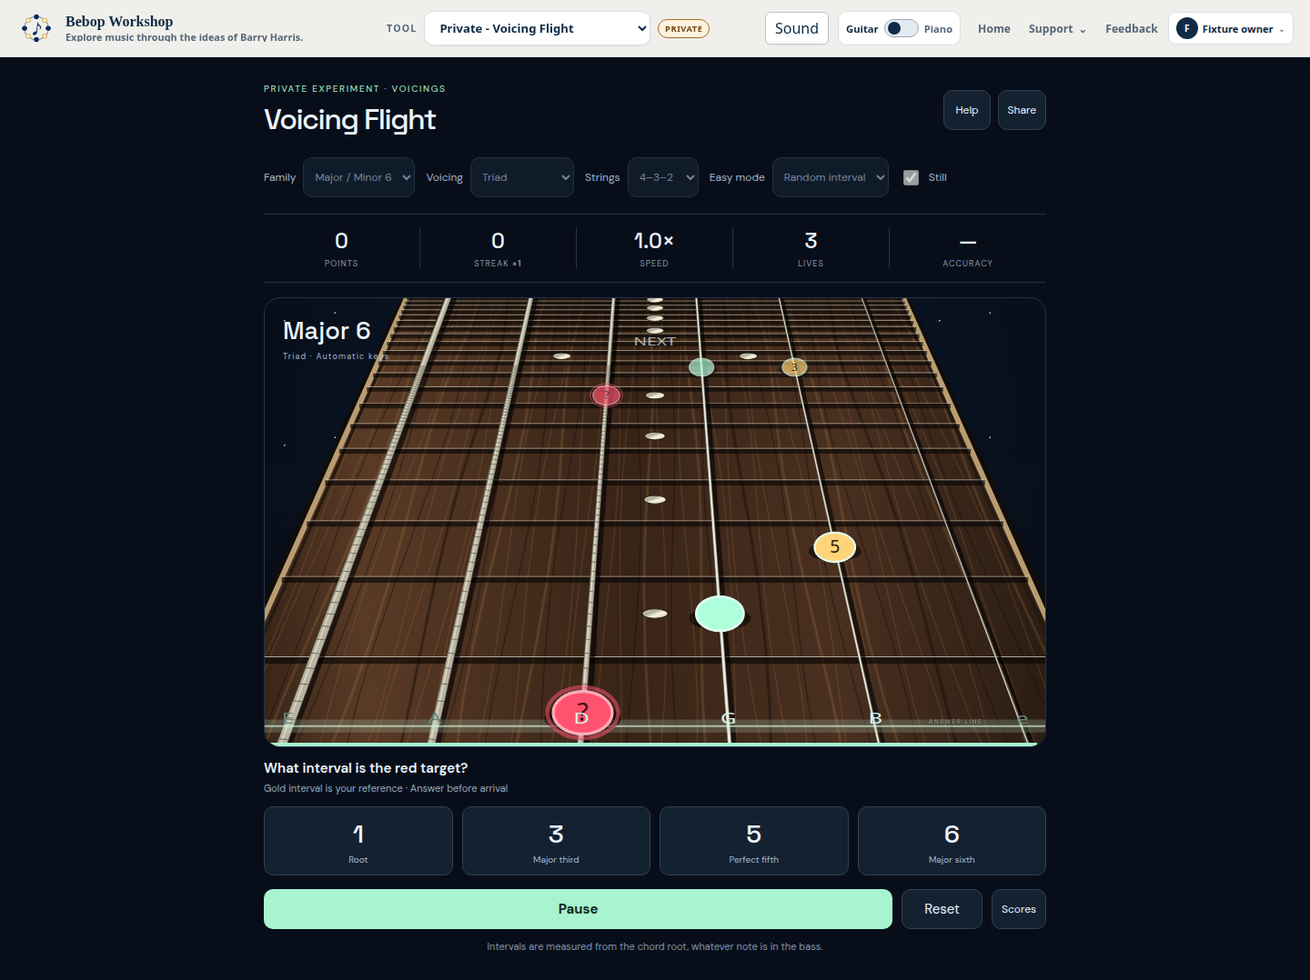Expand the Support menu
The width and height of the screenshot is (1310, 980).
(x=1057, y=29)
